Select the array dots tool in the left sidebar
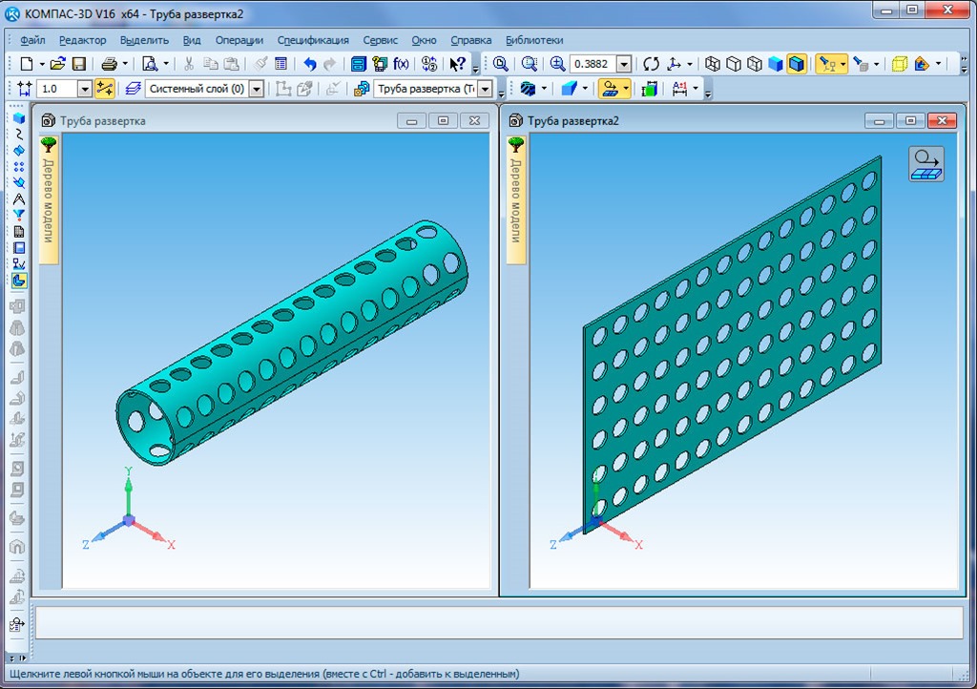977x689 pixels. coord(19,166)
